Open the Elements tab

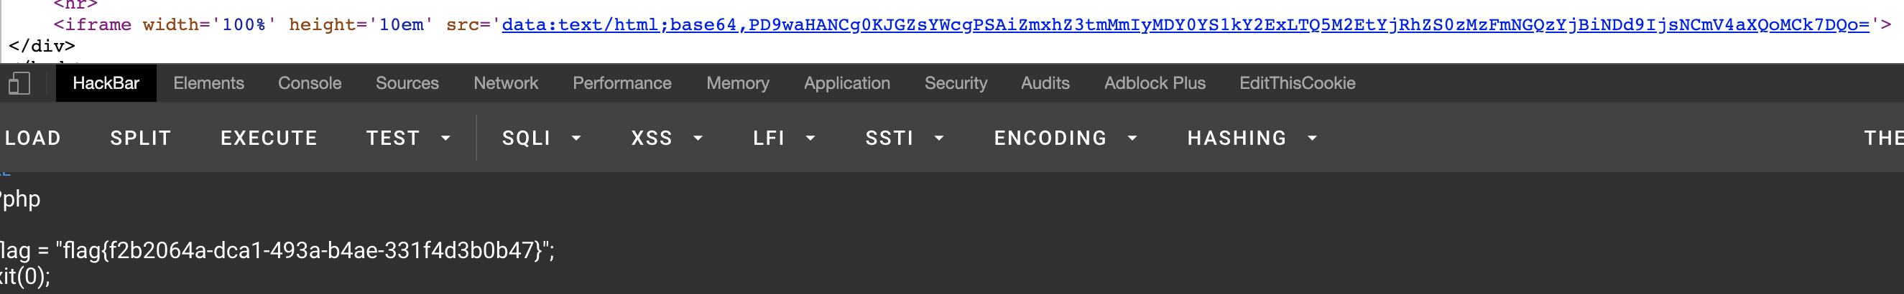208,83
